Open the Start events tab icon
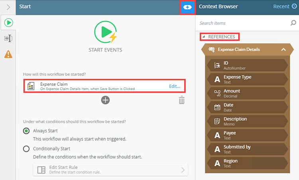This screenshot has height=180, width=299. [x=9, y=23]
